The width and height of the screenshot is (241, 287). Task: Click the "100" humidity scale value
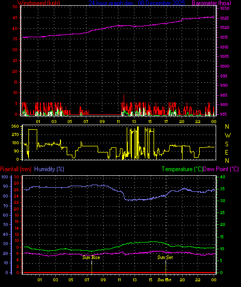click(x=5, y=177)
